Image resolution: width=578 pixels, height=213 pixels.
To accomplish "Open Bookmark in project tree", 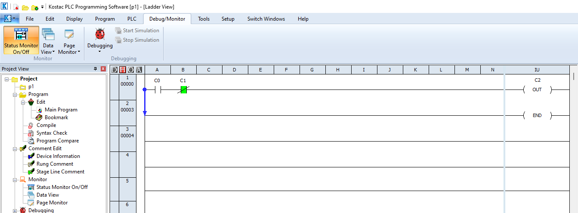I will click(x=56, y=117).
